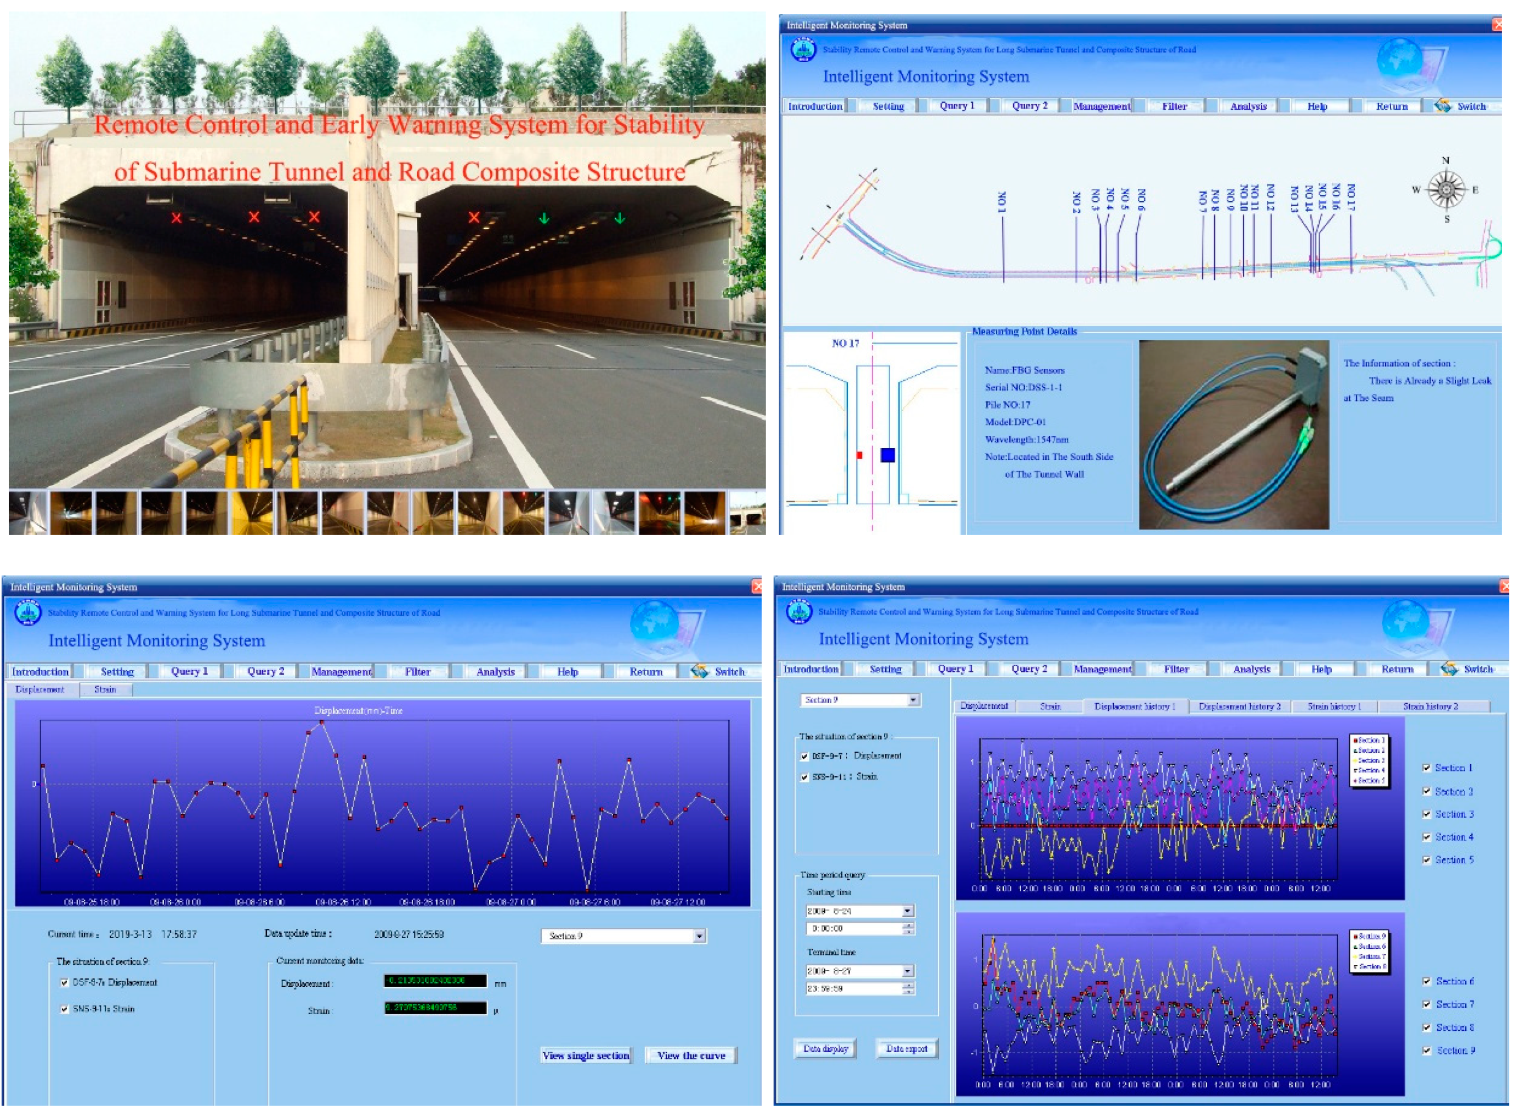This screenshot has height=1118, width=1522.
Task: Click the Data export button
Action: (x=906, y=1048)
